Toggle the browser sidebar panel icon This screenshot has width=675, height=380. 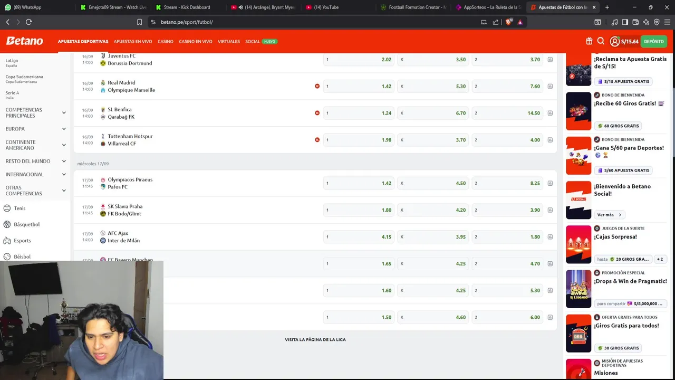click(x=625, y=22)
